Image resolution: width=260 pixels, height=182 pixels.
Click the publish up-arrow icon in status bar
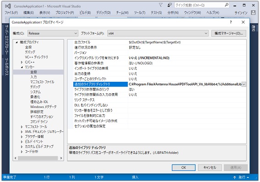point(234,177)
